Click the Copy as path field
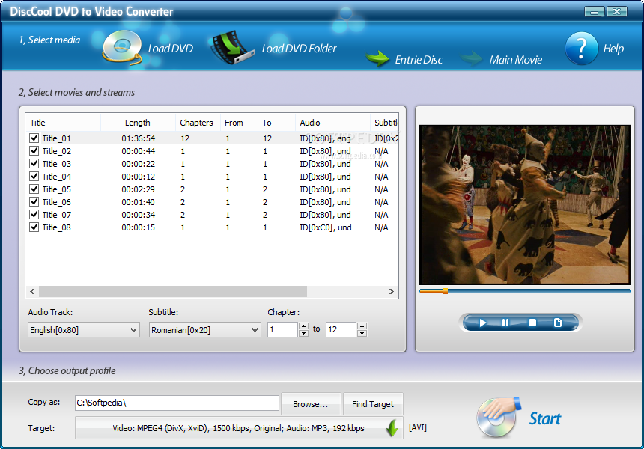The height and width of the screenshot is (449, 644). (177, 403)
